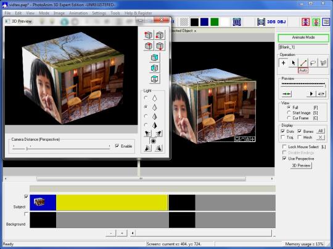This screenshot has width=333, height=249.
Task: Click the blue color swatch
Action: click(x=204, y=22)
